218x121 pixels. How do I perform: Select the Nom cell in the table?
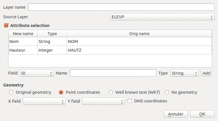(23, 41)
